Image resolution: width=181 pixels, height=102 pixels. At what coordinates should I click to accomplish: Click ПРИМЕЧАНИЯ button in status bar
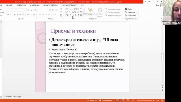(106, 100)
